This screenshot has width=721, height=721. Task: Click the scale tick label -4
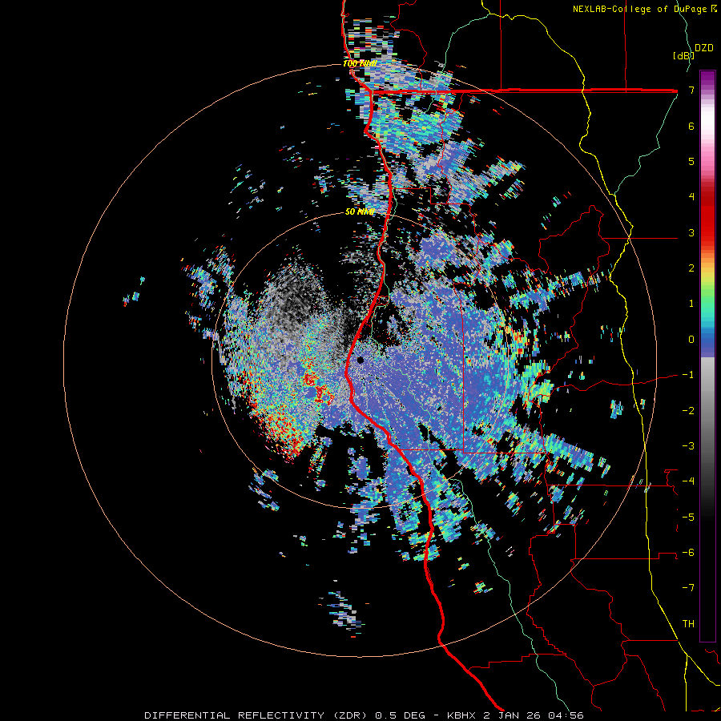point(688,481)
